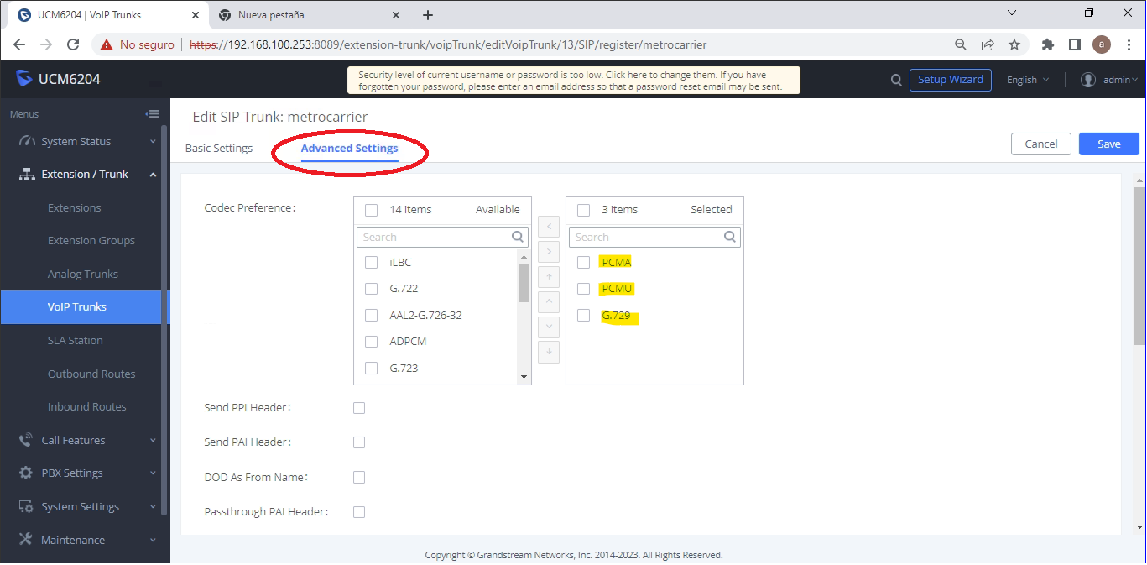Open the Chrome extensions puzzle icon
1147x565 pixels.
[x=1047, y=44]
